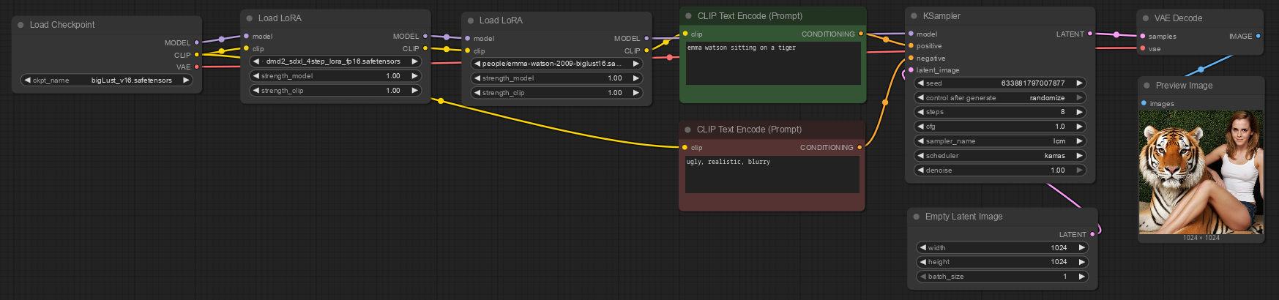This screenshot has width=1279, height=300.
Task: Collapse the VAE Decode node via its title dot
Action: [1146, 18]
